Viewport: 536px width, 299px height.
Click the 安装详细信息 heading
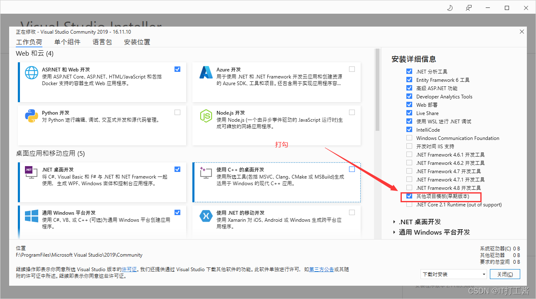(414, 59)
